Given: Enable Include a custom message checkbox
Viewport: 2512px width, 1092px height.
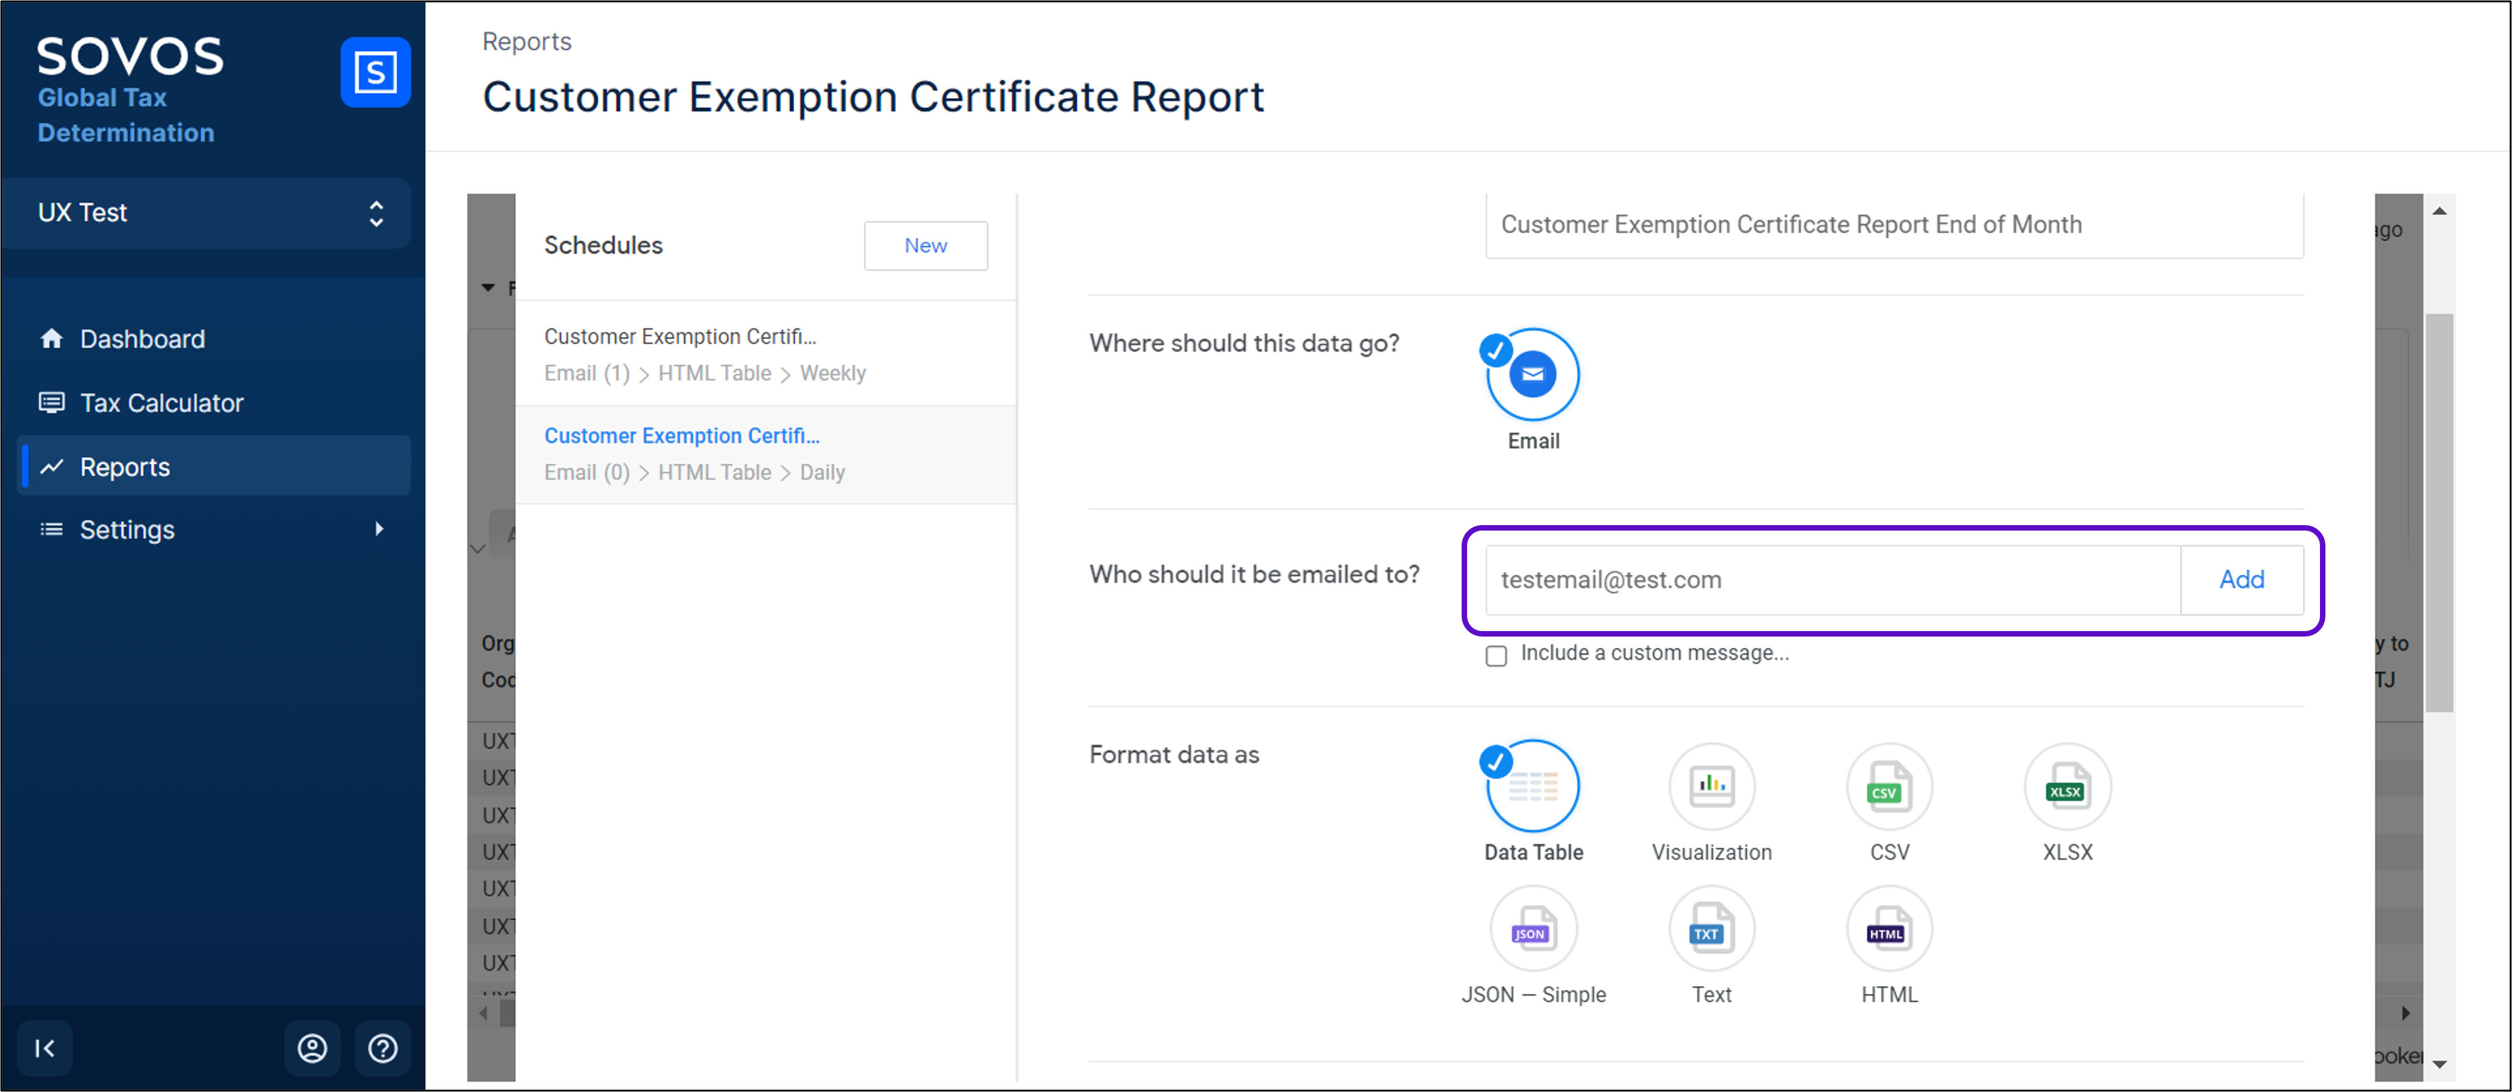Looking at the screenshot, I should coord(1496,655).
